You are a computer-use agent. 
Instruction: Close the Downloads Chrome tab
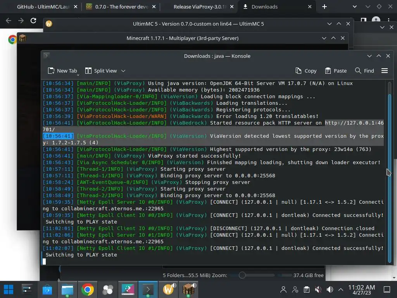point(310,7)
